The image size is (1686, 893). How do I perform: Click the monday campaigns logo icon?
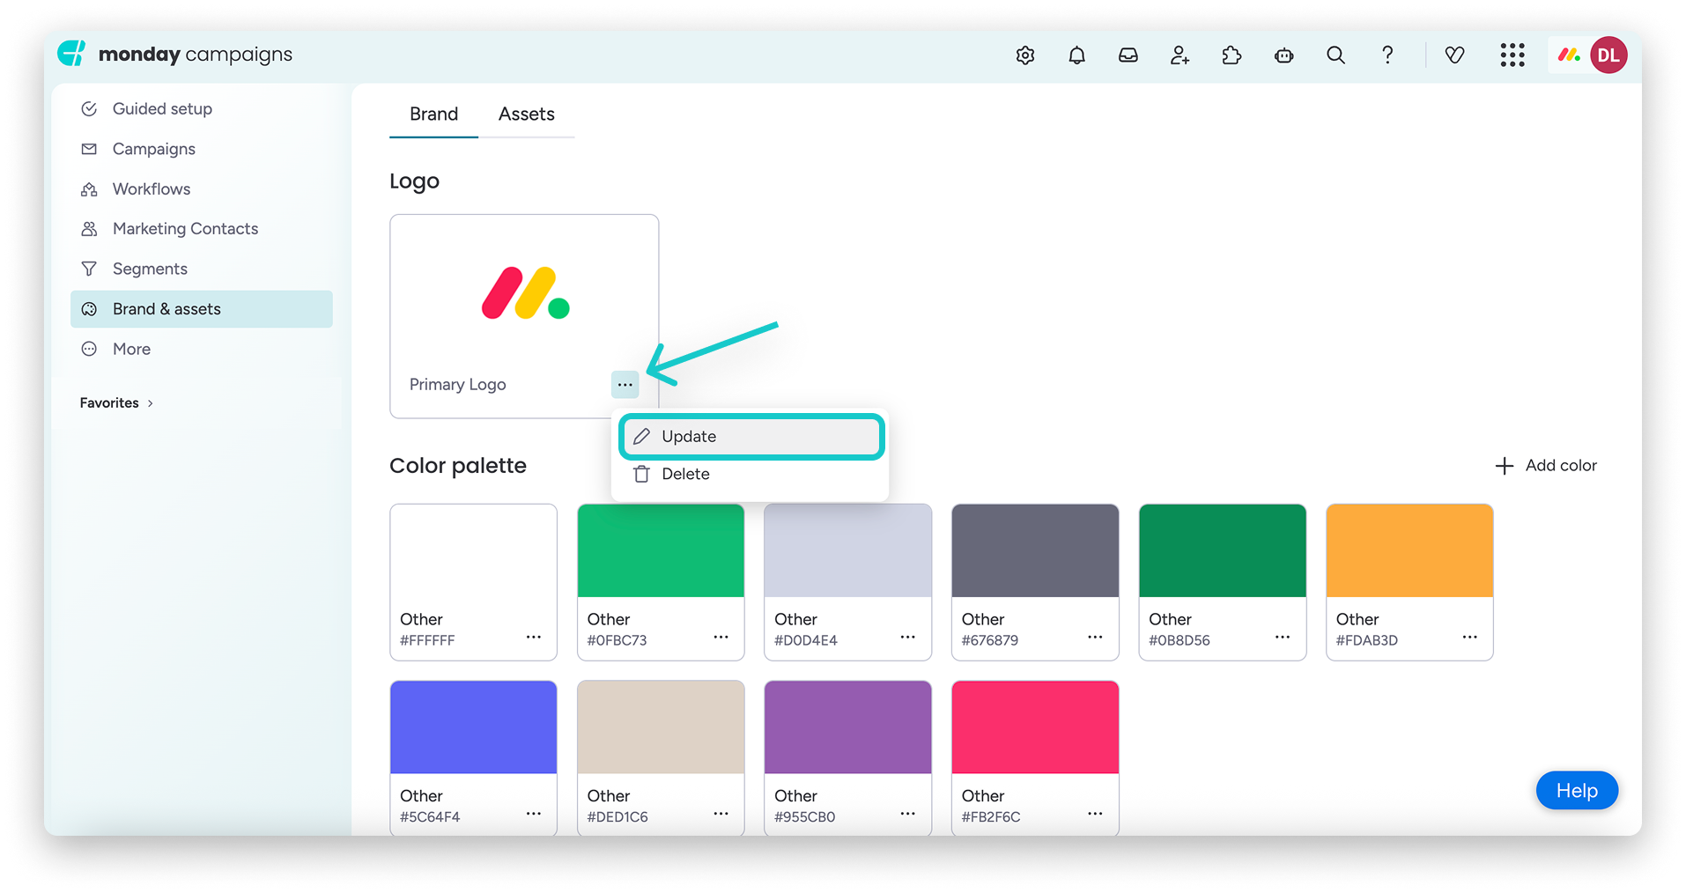pos(71,54)
